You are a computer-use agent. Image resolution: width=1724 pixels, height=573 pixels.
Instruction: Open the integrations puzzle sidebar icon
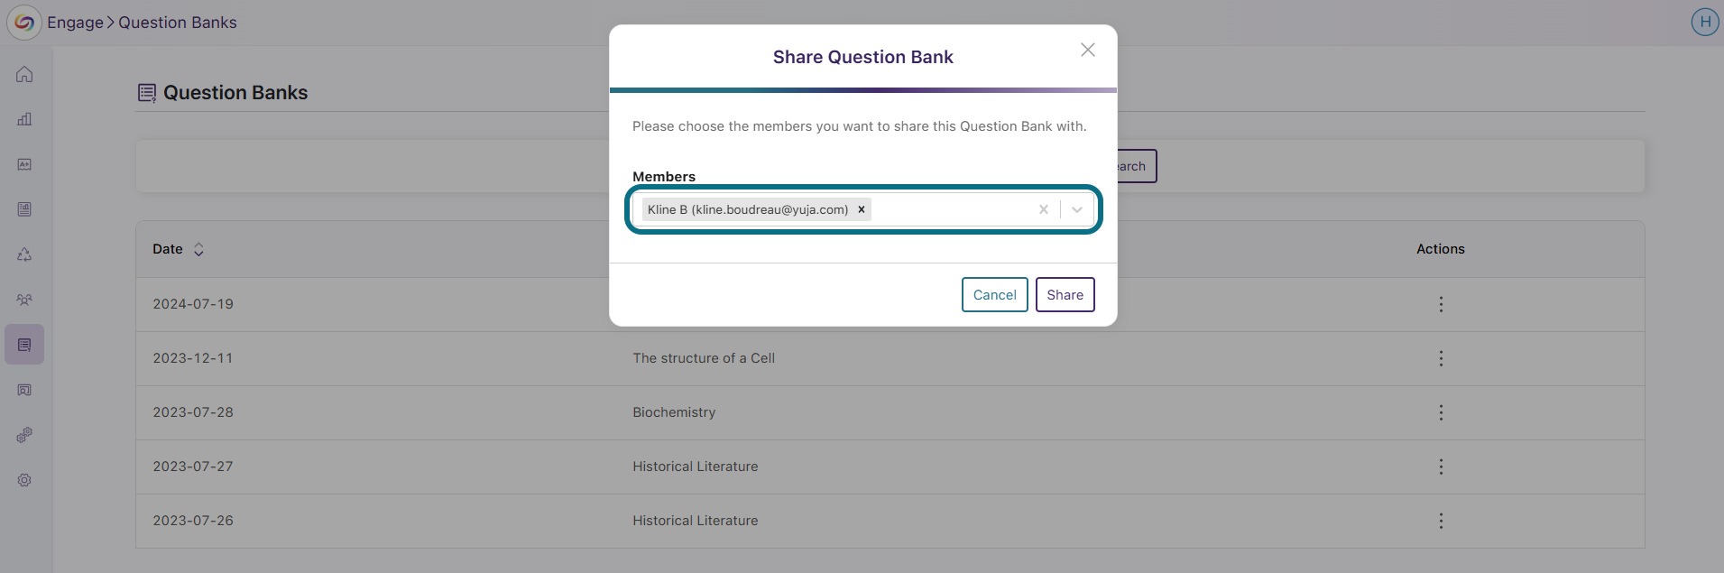pyautogui.click(x=24, y=435)
